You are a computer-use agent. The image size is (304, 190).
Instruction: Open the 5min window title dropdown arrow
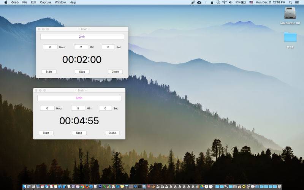[x=86, y=90]
